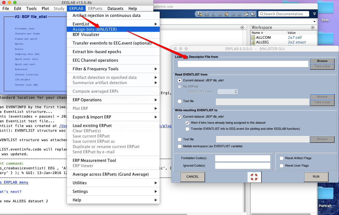The width and height of the screenshot is (339, 215).
Task: Enable Reset Artifact Flags checkbox
Action: 282,158
